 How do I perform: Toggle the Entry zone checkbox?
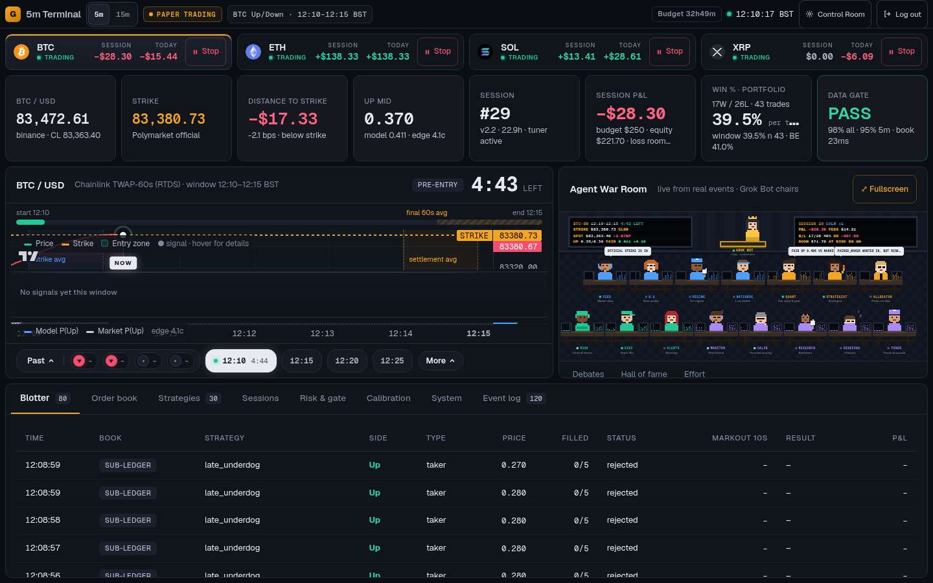tap(104, 244)
